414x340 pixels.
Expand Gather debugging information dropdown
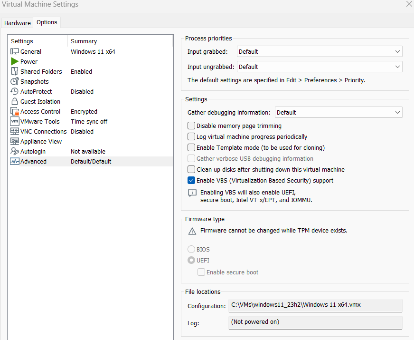tap(339, 112)
